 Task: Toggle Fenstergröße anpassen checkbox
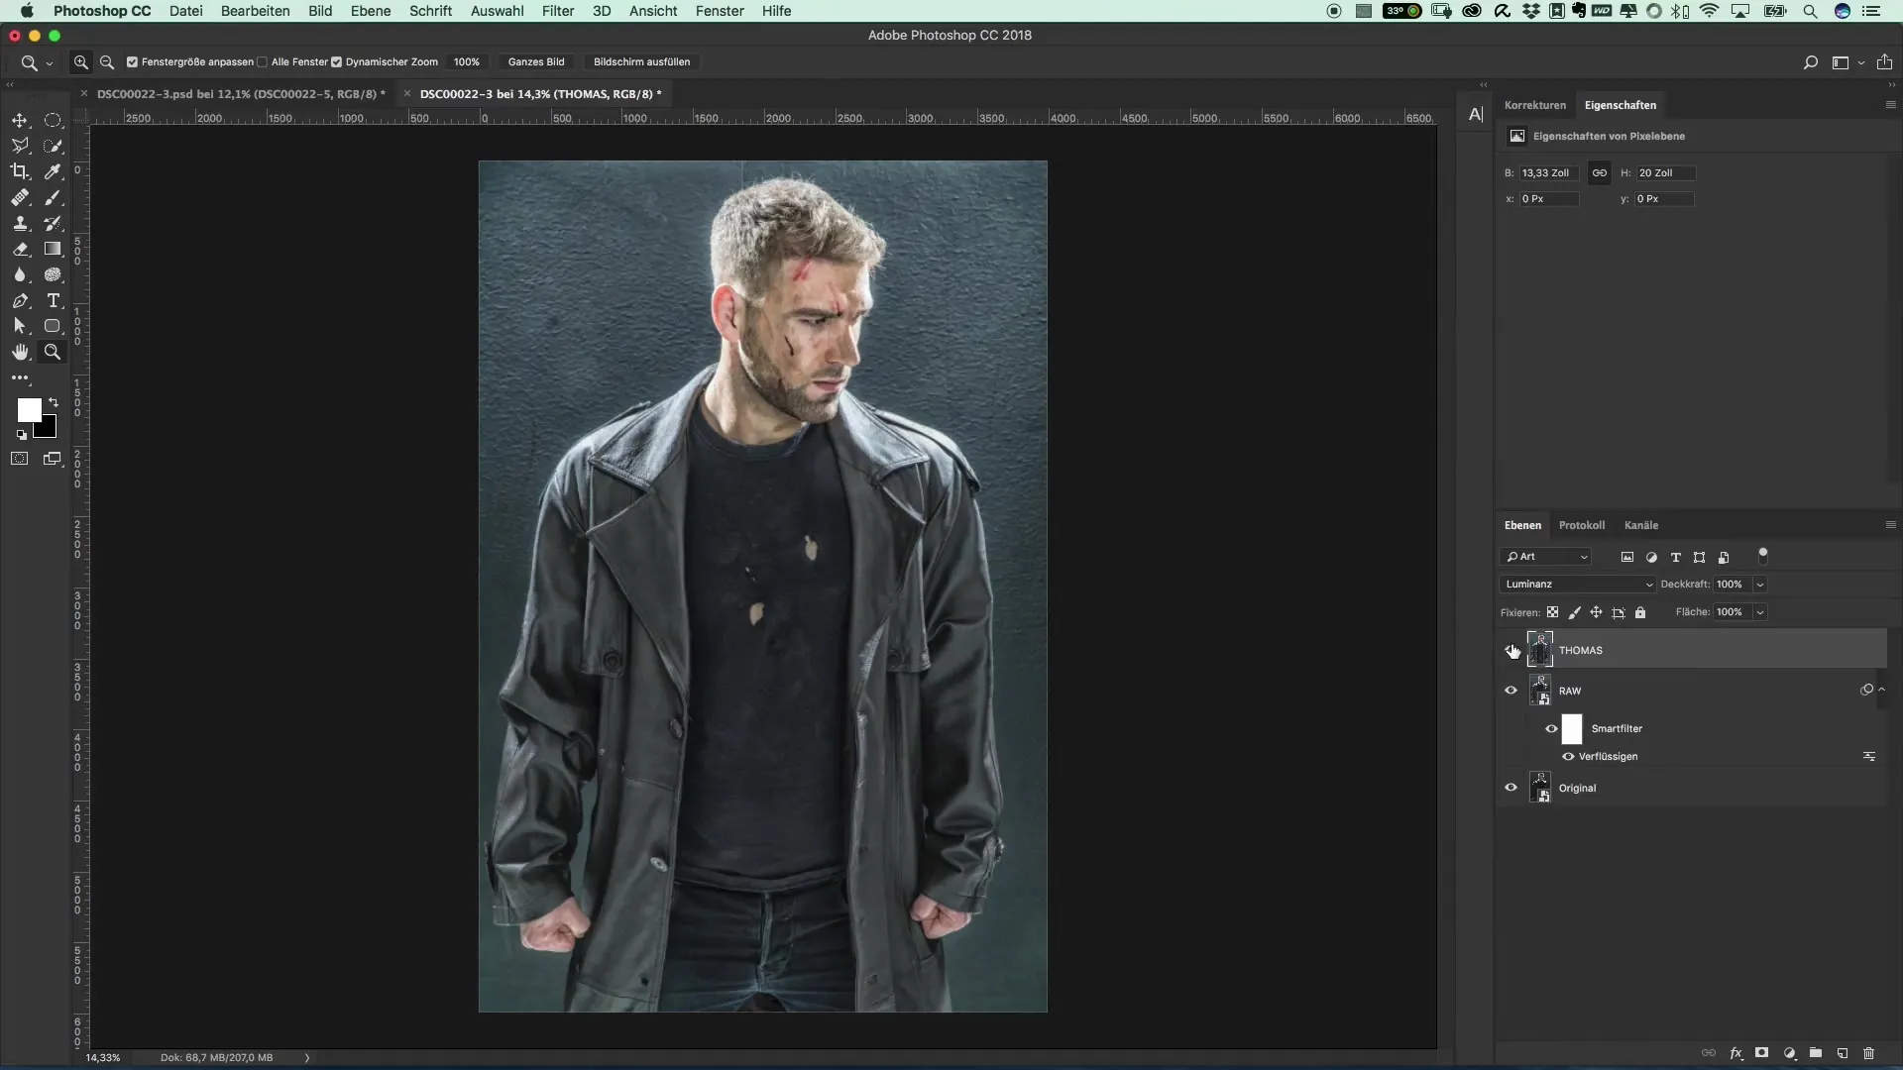(132, 61)
